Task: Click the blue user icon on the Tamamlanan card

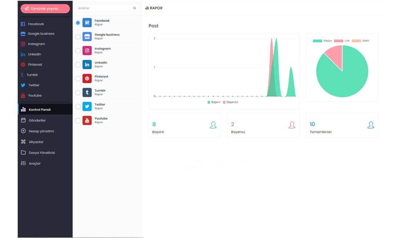Action: click(x=371, y=125)
